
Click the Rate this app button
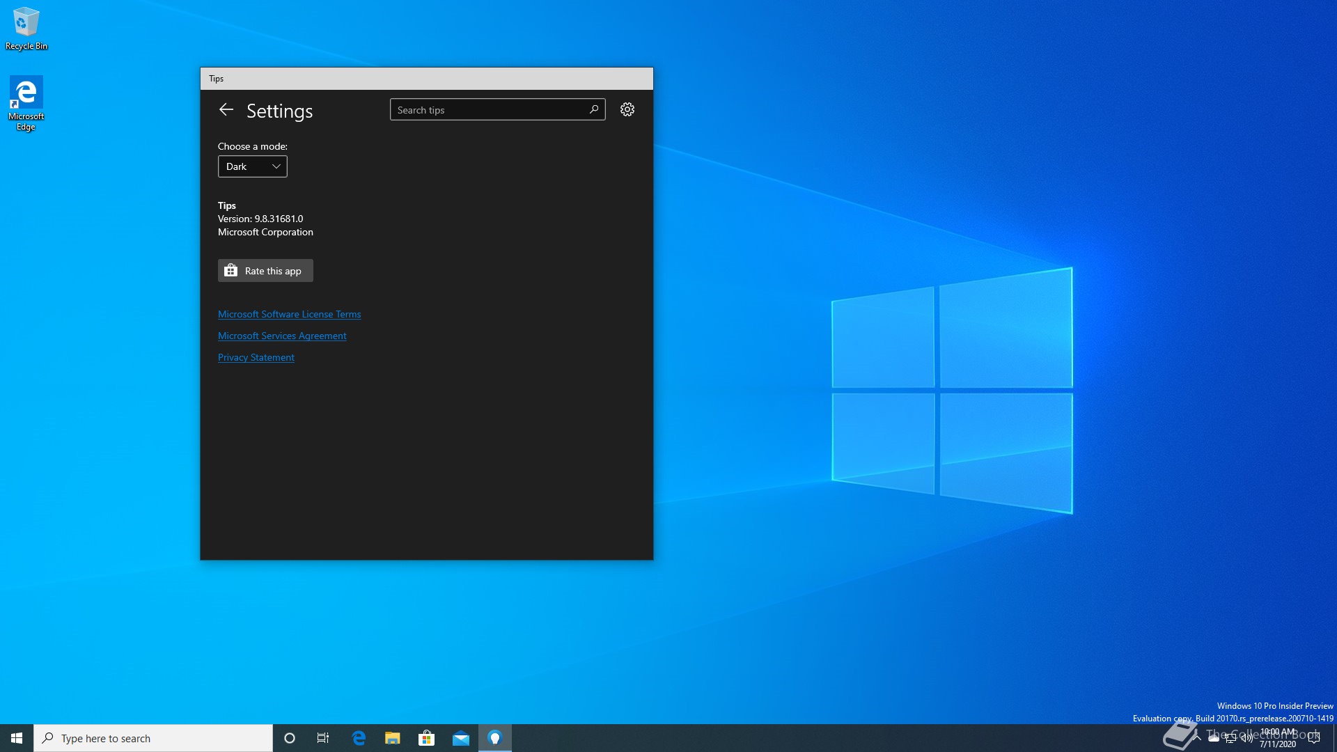click(265, 271)
